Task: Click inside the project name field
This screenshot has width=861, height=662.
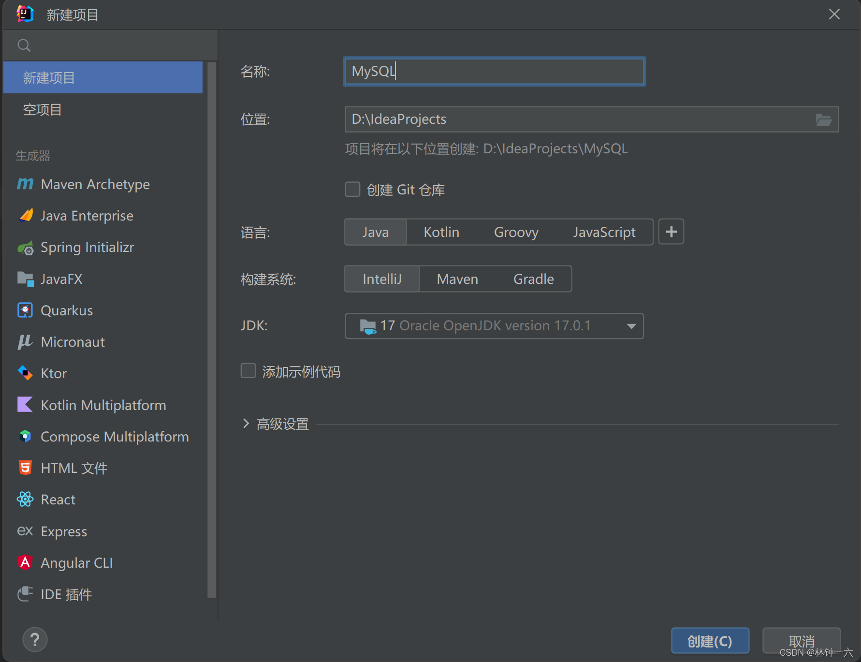Action: coord(493,71)
